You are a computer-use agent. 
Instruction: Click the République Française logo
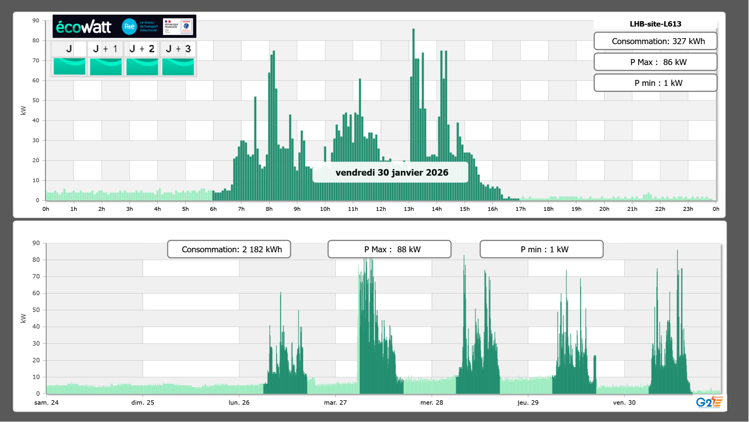[171, 27]
